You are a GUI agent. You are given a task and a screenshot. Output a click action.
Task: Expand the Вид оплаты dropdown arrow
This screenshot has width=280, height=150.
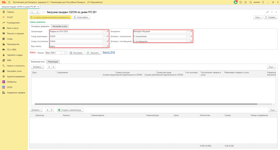(x=104, y=46)
